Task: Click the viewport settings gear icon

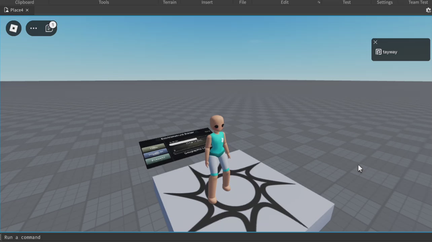Action: tap(428, 10)
